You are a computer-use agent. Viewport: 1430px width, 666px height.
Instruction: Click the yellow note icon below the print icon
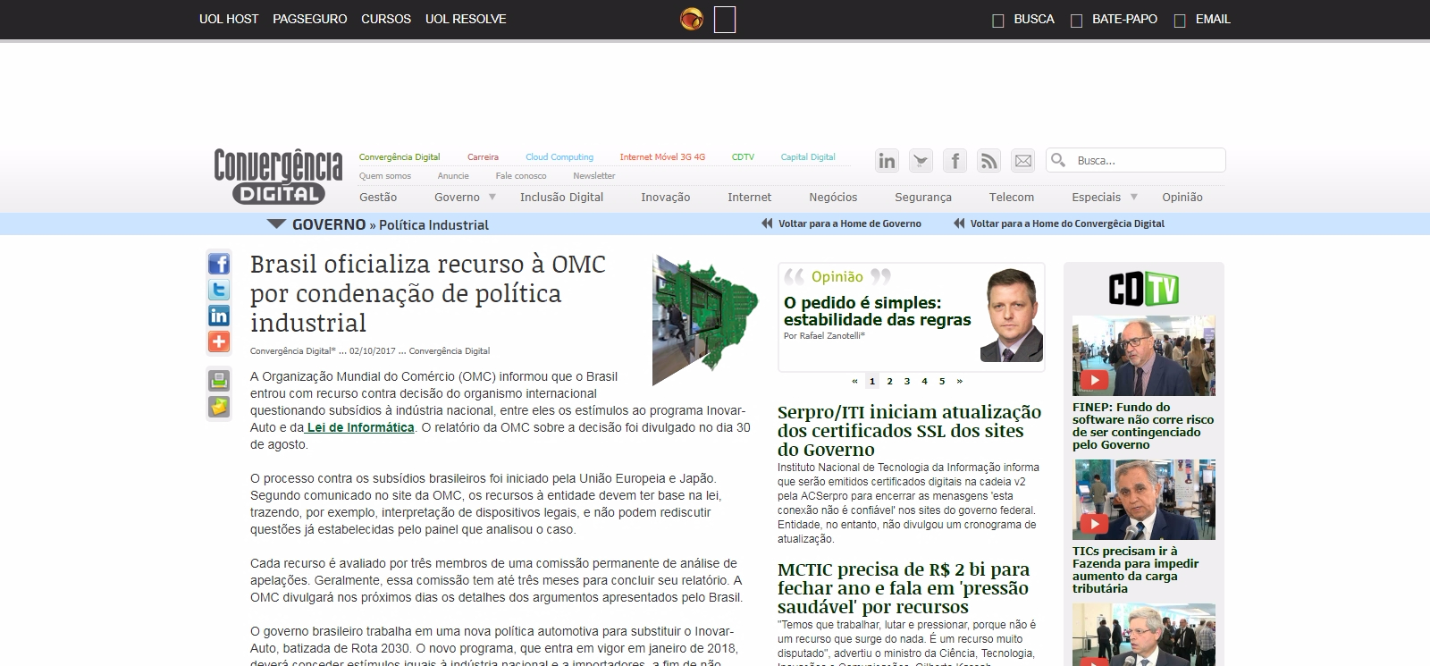(219, 407)
